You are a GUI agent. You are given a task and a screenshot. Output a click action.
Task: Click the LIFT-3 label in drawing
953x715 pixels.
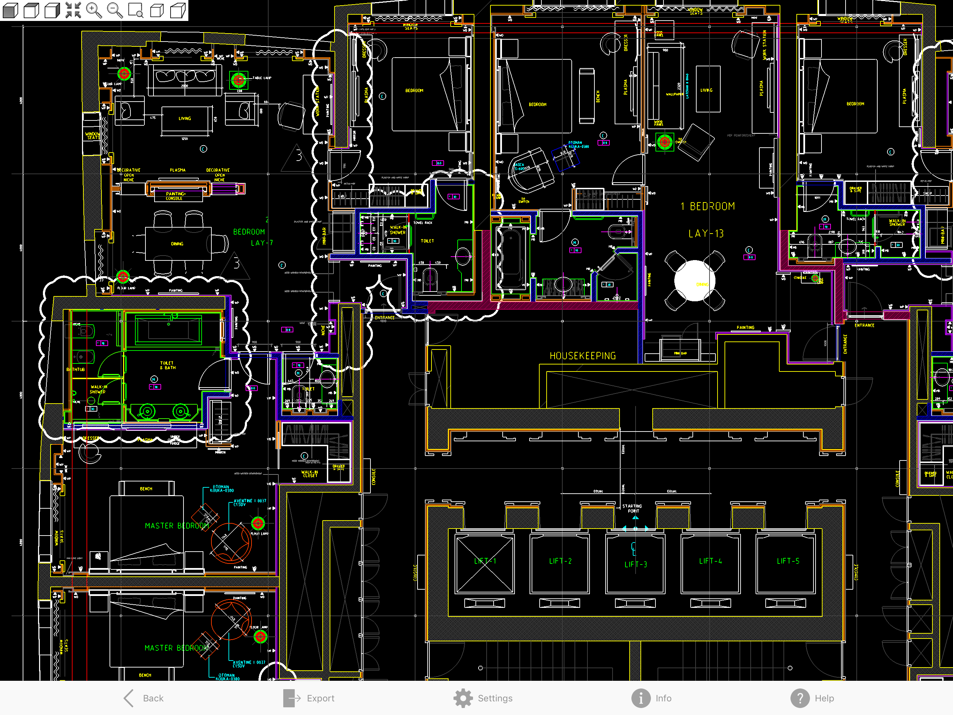tap(636, 564)
